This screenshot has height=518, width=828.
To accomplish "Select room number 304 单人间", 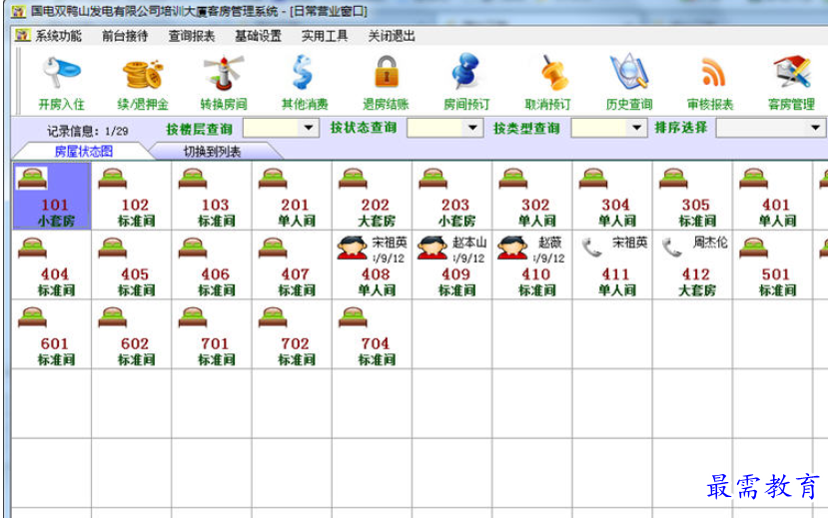I will (x=615, y=205).
